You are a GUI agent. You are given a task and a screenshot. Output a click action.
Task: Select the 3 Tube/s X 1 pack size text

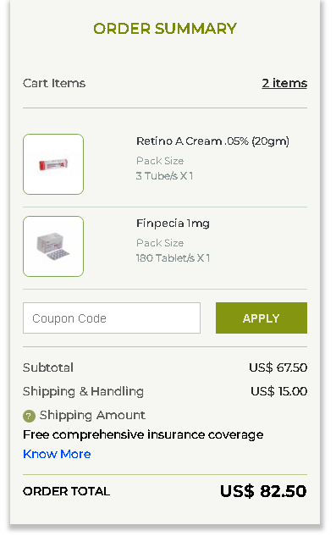(x=164, y=176)
